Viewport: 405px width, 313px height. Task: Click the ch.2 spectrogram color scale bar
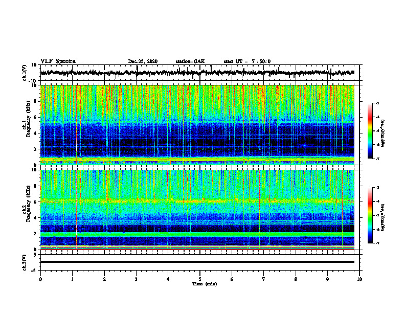(x=370, y=215)
